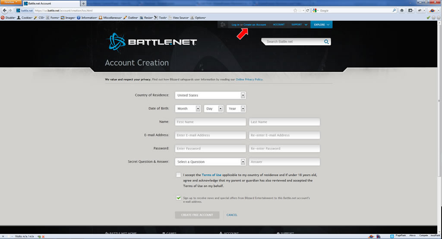Open the Firefox application menu
The height and width of the screenshot is (239, 442).
click(x=10, y=2)
